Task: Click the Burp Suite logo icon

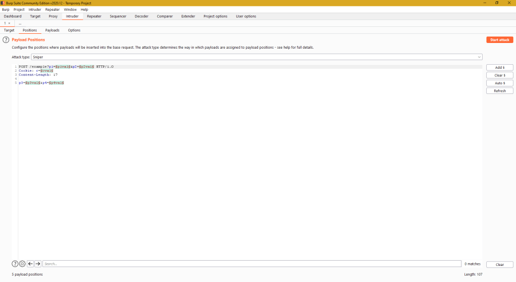Action: [x=3, y=3]
